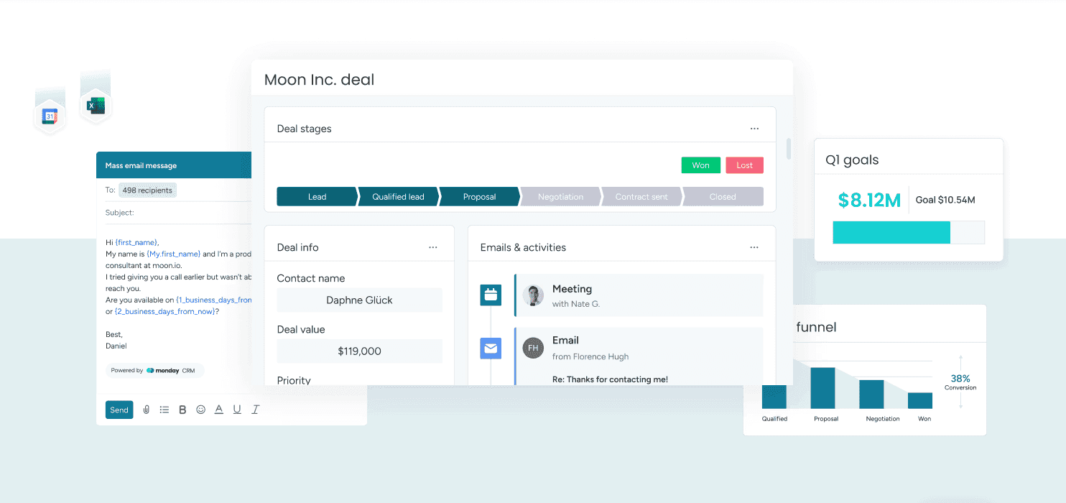Apply italic formatting in the email composer
Viewport: 1066px width, 503px height.
pyautogui.click(x=255, y=409)
